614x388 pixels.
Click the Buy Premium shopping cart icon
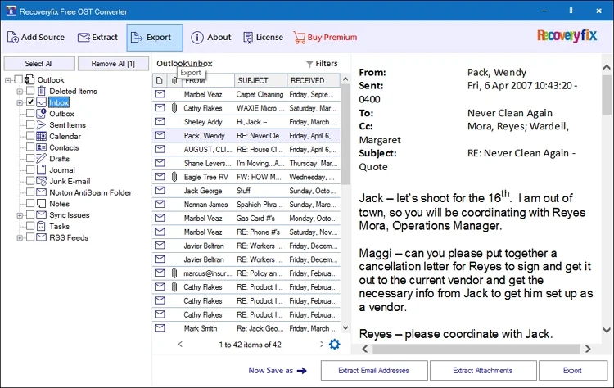coord(299,38)
